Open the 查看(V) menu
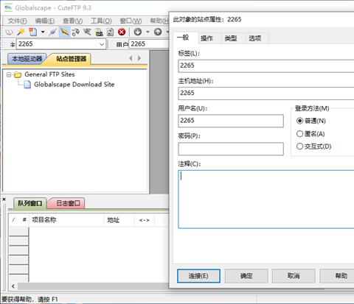This screenshot has height=304, width=354. (x=73, y=21)
